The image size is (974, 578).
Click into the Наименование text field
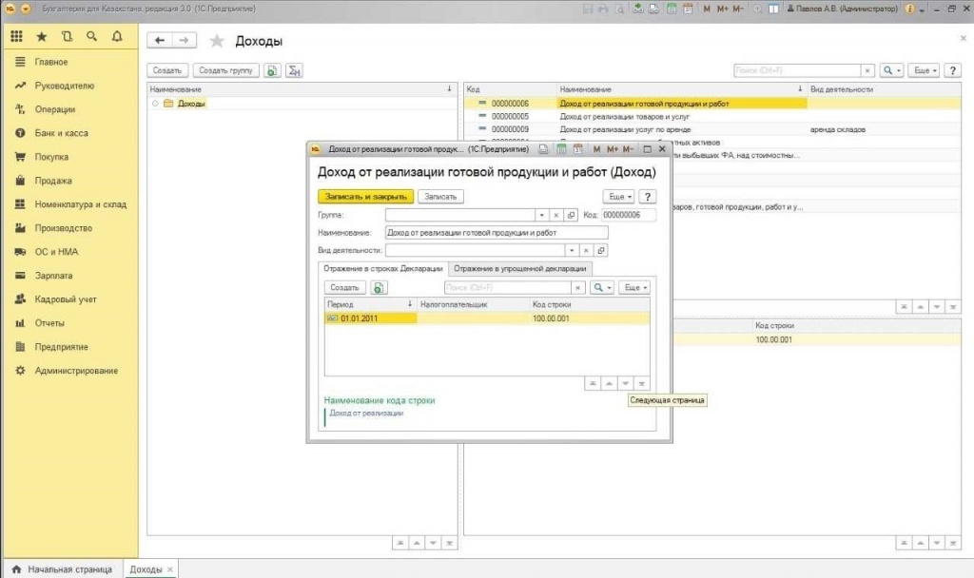(x=495, y=232)
